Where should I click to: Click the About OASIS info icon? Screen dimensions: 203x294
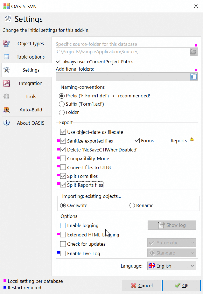tap(7, 123)
